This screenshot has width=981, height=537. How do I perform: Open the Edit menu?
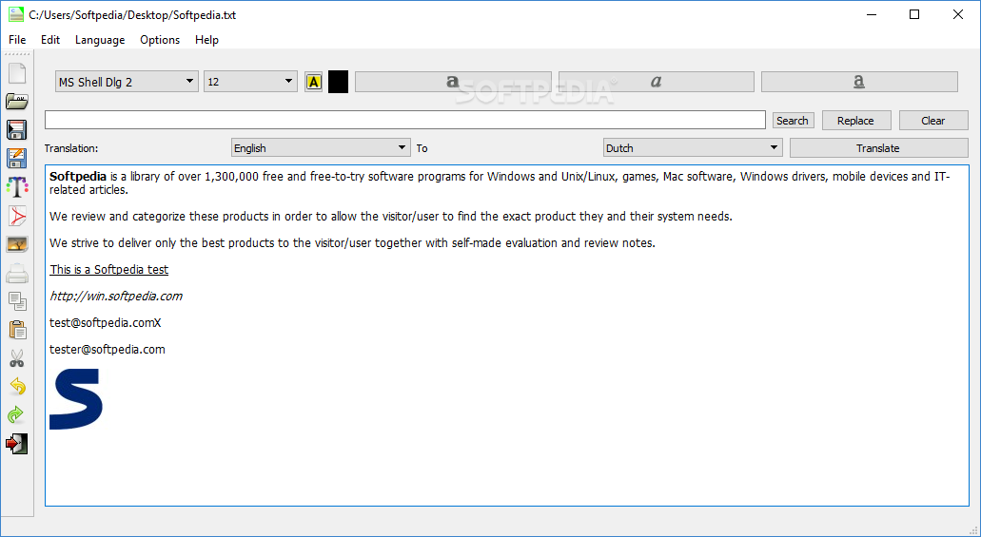click(x=50, y=40)
